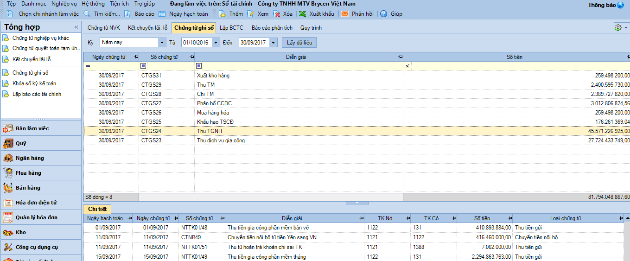This screenshot has height=261, width=630.
Task: Open the Từ date picker dropdown
Action: (216, 43)
